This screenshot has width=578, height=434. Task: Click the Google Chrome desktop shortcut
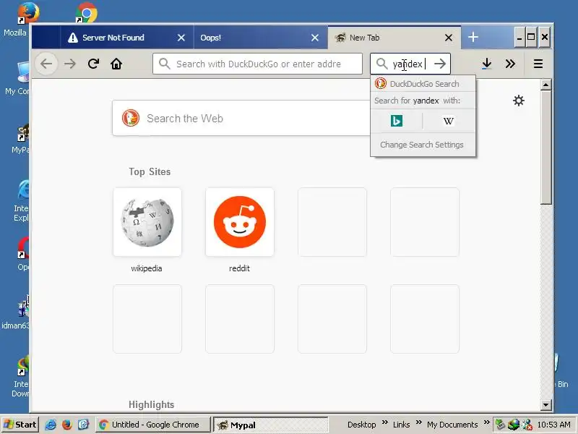[x=86, y=12]
